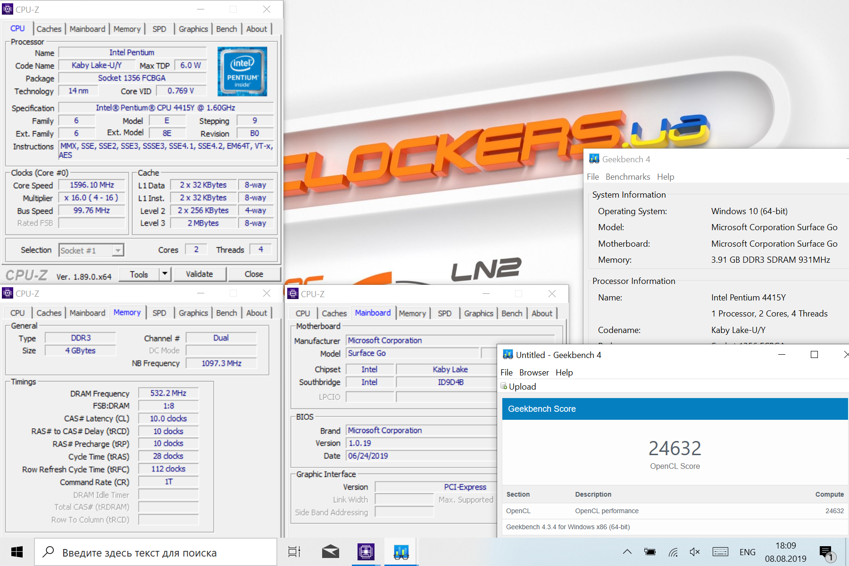Click the Validate button

(200, 274)
